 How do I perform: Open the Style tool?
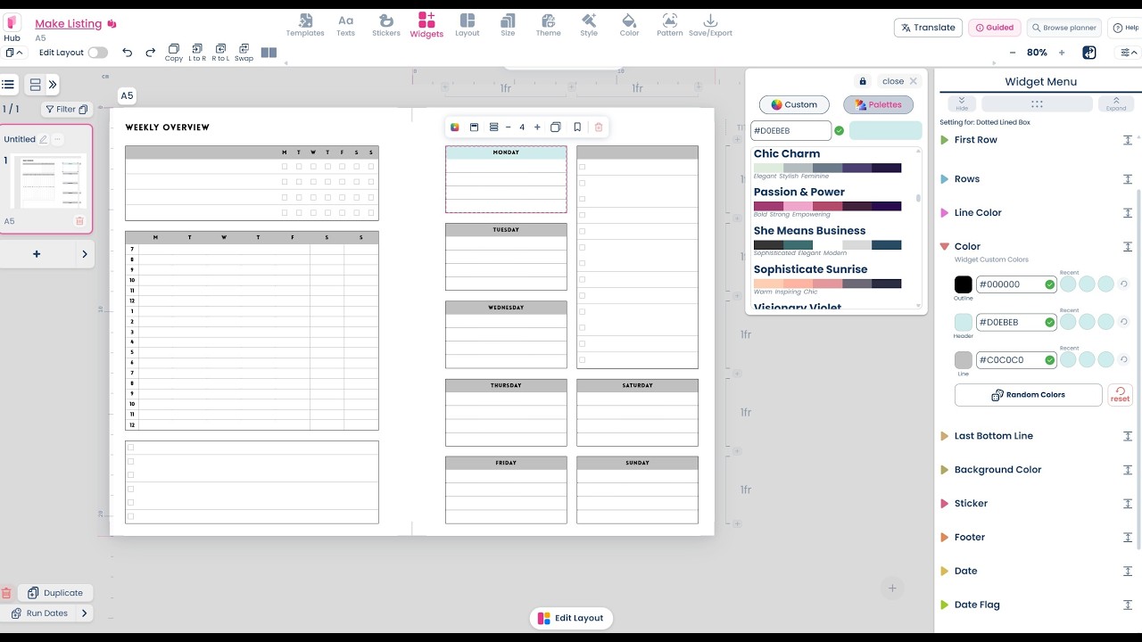[x=589, y=26]
